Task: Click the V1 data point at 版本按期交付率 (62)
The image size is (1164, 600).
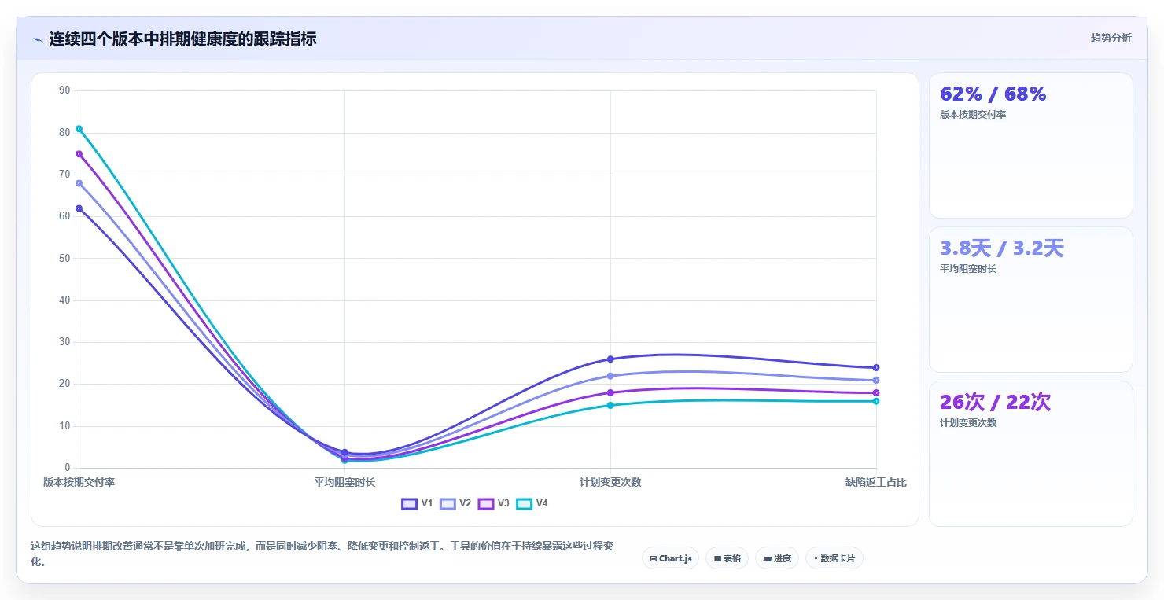Action: click(x=79, y=208)
